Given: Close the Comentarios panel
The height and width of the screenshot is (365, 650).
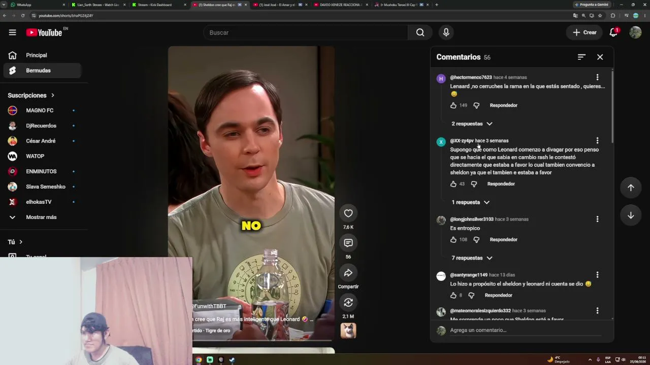Looking at the screenshot, I should pos(600,57).
